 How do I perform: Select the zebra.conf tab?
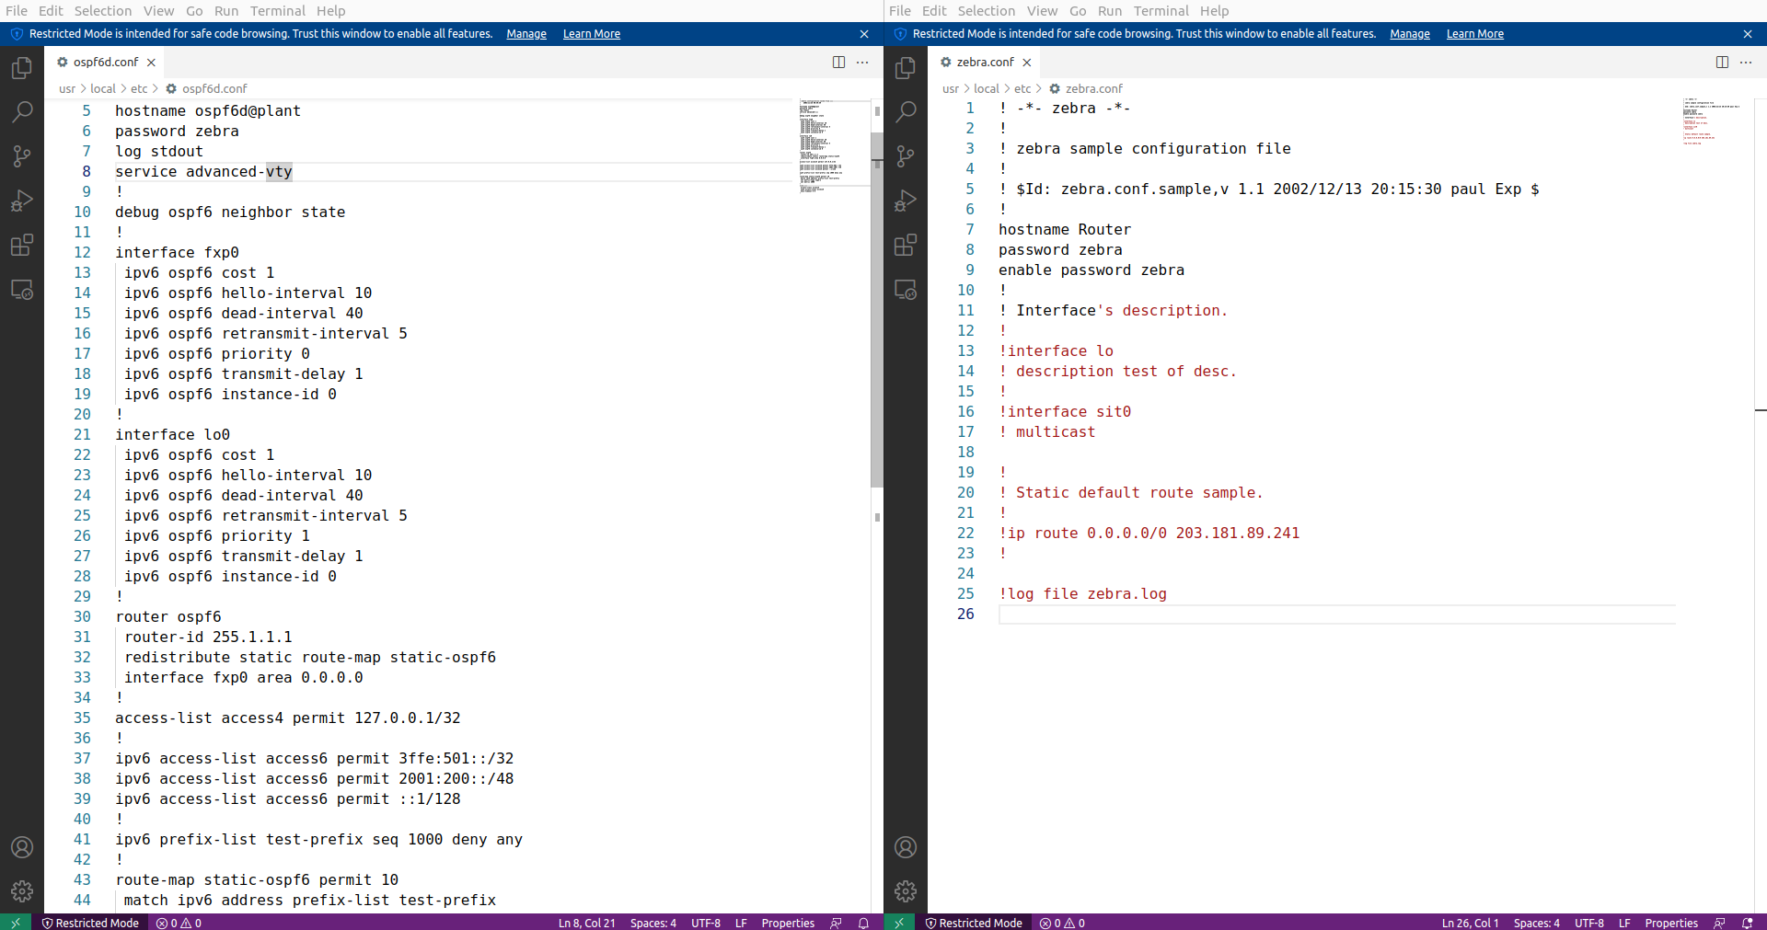(x=985, y=62)
